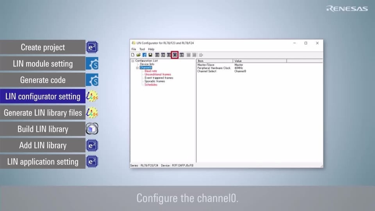Click the 'D' toolbar button
This screenshot has width=375, height=211.
click(157, 55)
